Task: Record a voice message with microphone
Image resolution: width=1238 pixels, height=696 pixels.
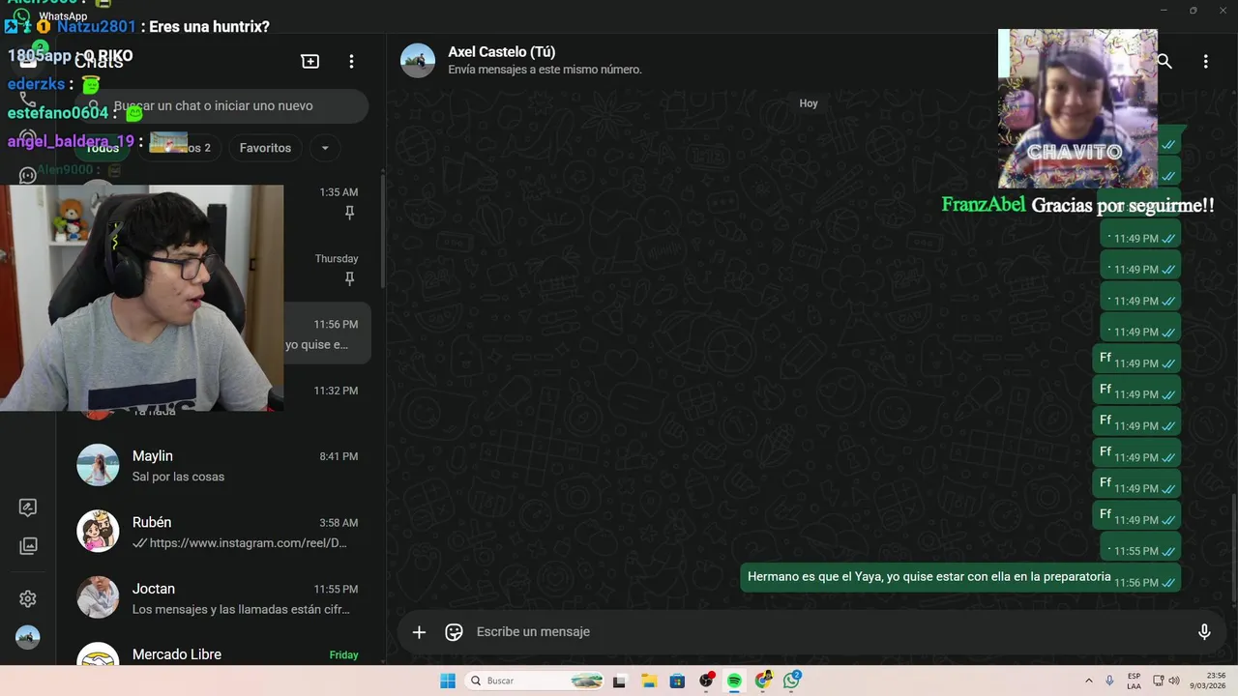Action: (x=1204, y=632)
